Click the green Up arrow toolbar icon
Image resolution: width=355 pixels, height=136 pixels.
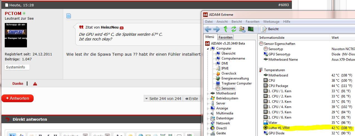click(225, 29)
